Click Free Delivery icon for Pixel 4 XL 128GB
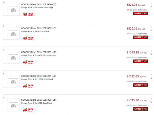The height and width of the screenshot is (115, 154). [28, 86]
